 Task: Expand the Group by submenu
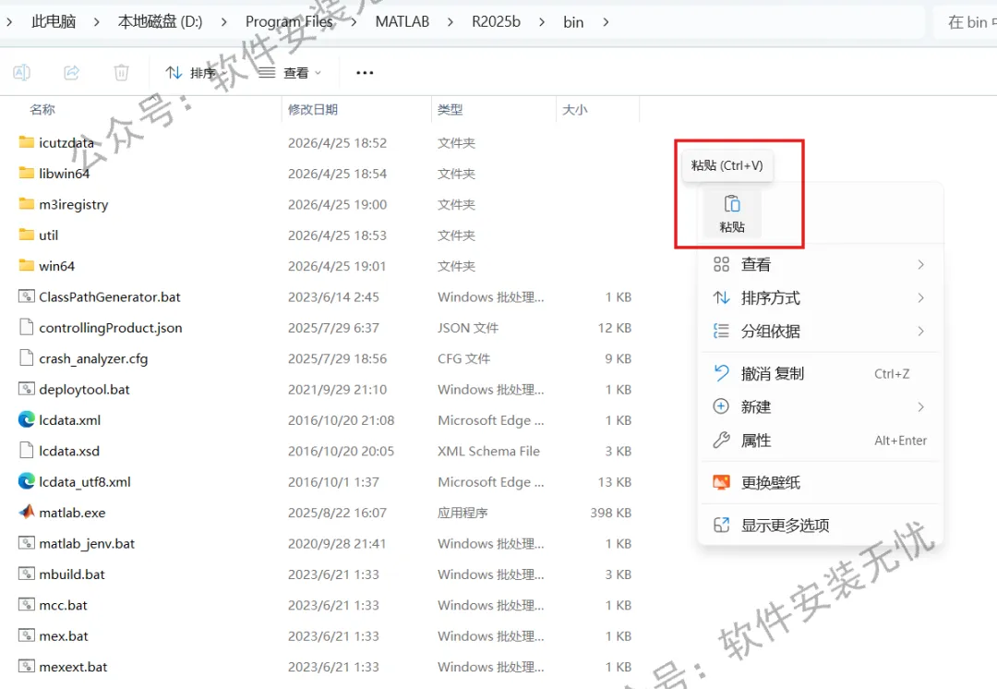[920, 331]
